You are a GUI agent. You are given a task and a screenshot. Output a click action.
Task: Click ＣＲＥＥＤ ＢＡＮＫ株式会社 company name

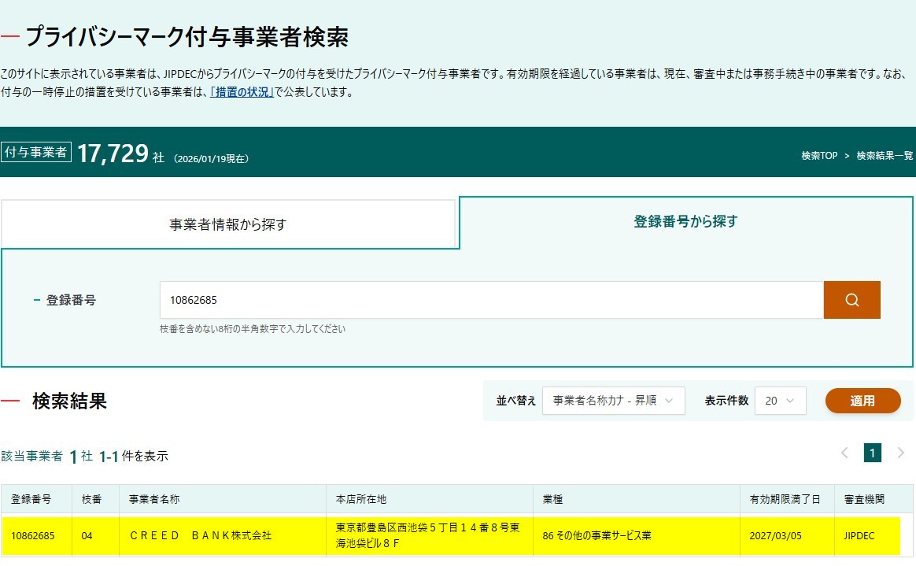(201, 535)
